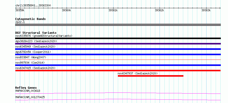
Task: Click the short red nsv6347937 variant bar
Action: coord(151,76)
